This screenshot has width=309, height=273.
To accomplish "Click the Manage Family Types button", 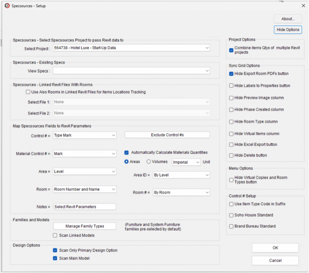I will (x=85, y=226).
